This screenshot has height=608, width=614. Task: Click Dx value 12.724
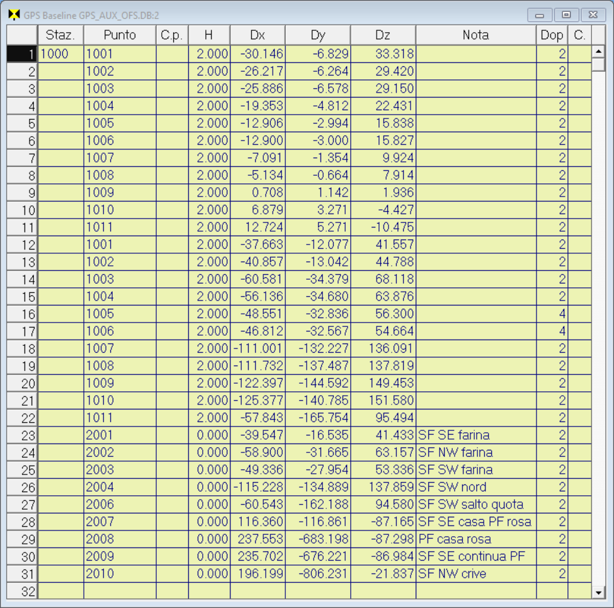pos(258,227)
